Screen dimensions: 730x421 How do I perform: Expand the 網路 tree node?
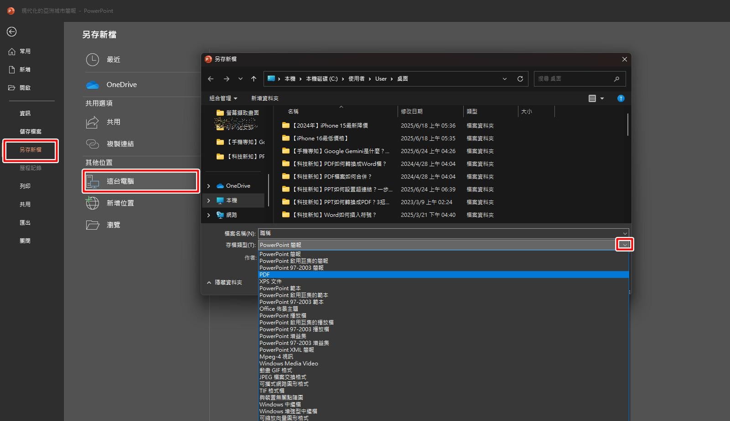(209, 215)
